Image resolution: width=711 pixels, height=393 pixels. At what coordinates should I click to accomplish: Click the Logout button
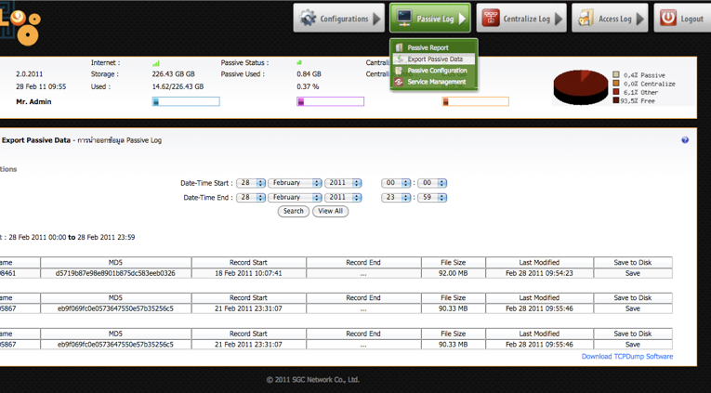[x=682, y=19]
